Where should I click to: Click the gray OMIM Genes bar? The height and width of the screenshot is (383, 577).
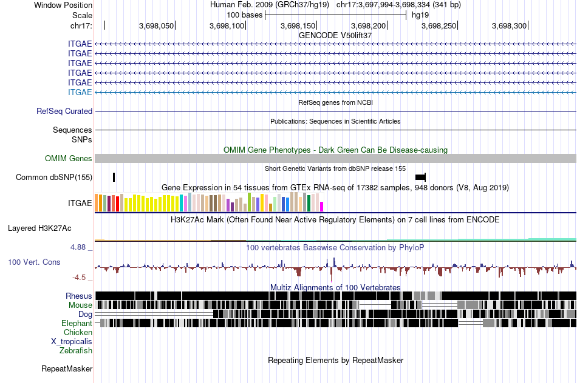pos(336,159)
